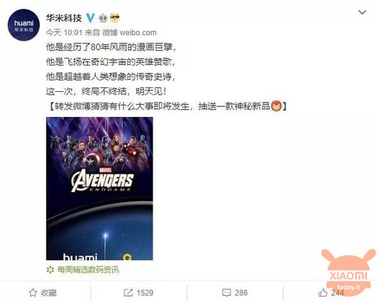Viewport: 377px width, 302px height.
Task: Repost using the share icon
Action: point(128,293)
